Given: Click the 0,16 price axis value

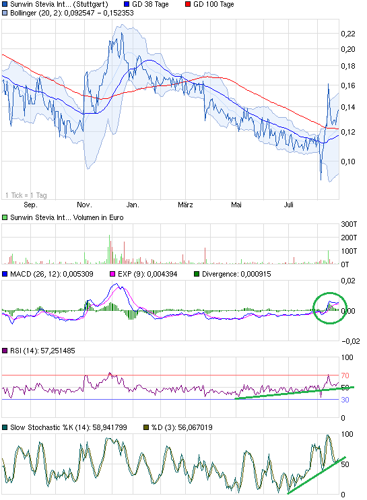Looking at the screenshot, I should point(348,85).
